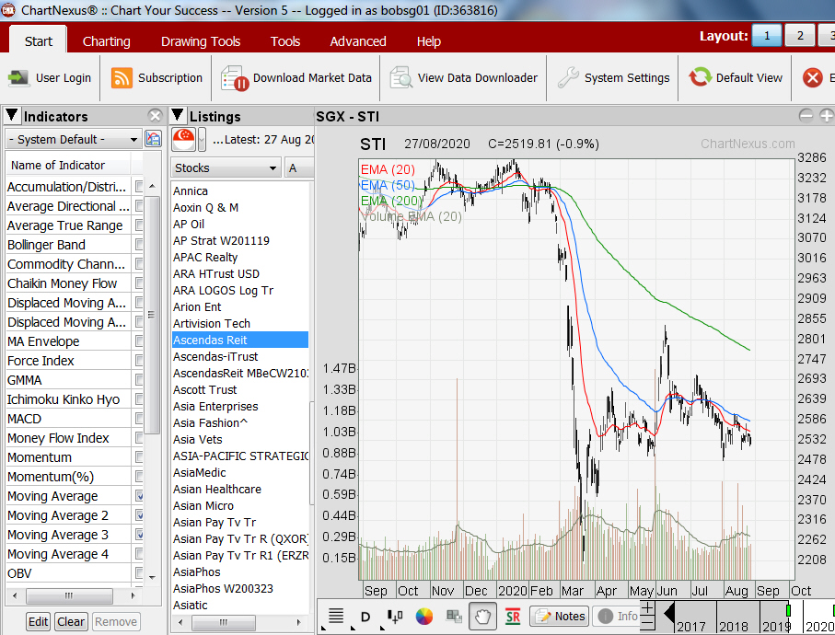Select Ascendas Reit in listings
This screenshot has height=635, width=835.
coord(240,340)
